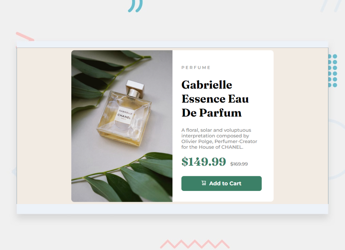Screen dimensions: 345x250
Task: Click the pink zigzag line decoration
Action: [195, 244]
